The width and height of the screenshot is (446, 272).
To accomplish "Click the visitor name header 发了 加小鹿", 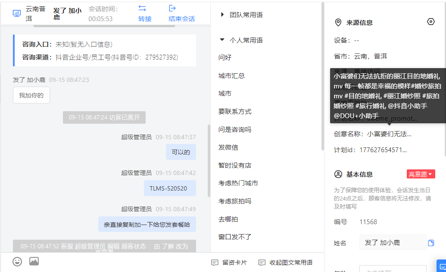I will click(67, 14).
